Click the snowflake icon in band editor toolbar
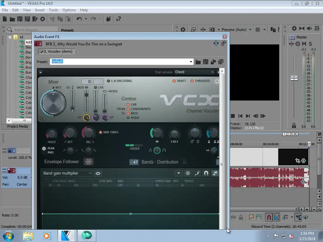Screen dimensions: 323x242 [x=188, y=173]
